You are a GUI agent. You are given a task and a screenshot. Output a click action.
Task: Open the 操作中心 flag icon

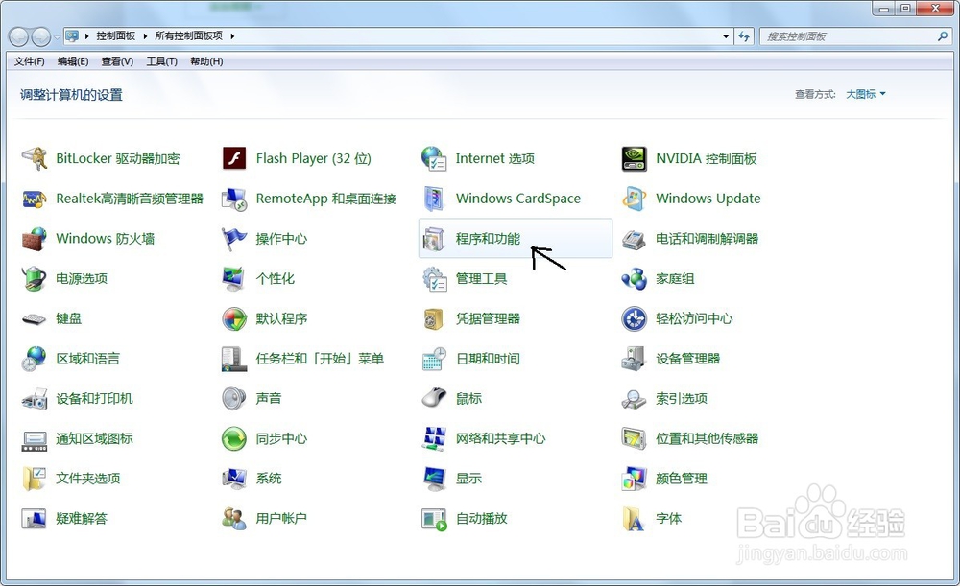point(234,239)
